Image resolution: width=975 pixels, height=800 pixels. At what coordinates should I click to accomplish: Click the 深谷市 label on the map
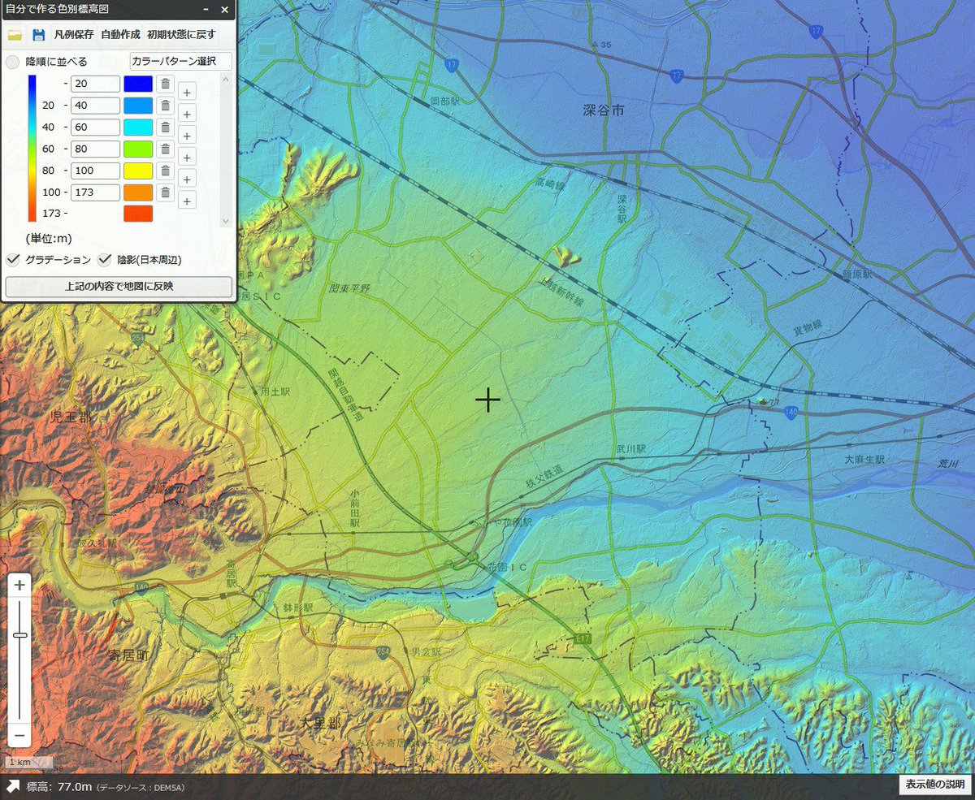(x=604, y=110)
